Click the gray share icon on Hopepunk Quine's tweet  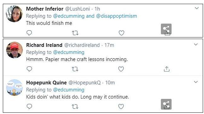[166, 104]
